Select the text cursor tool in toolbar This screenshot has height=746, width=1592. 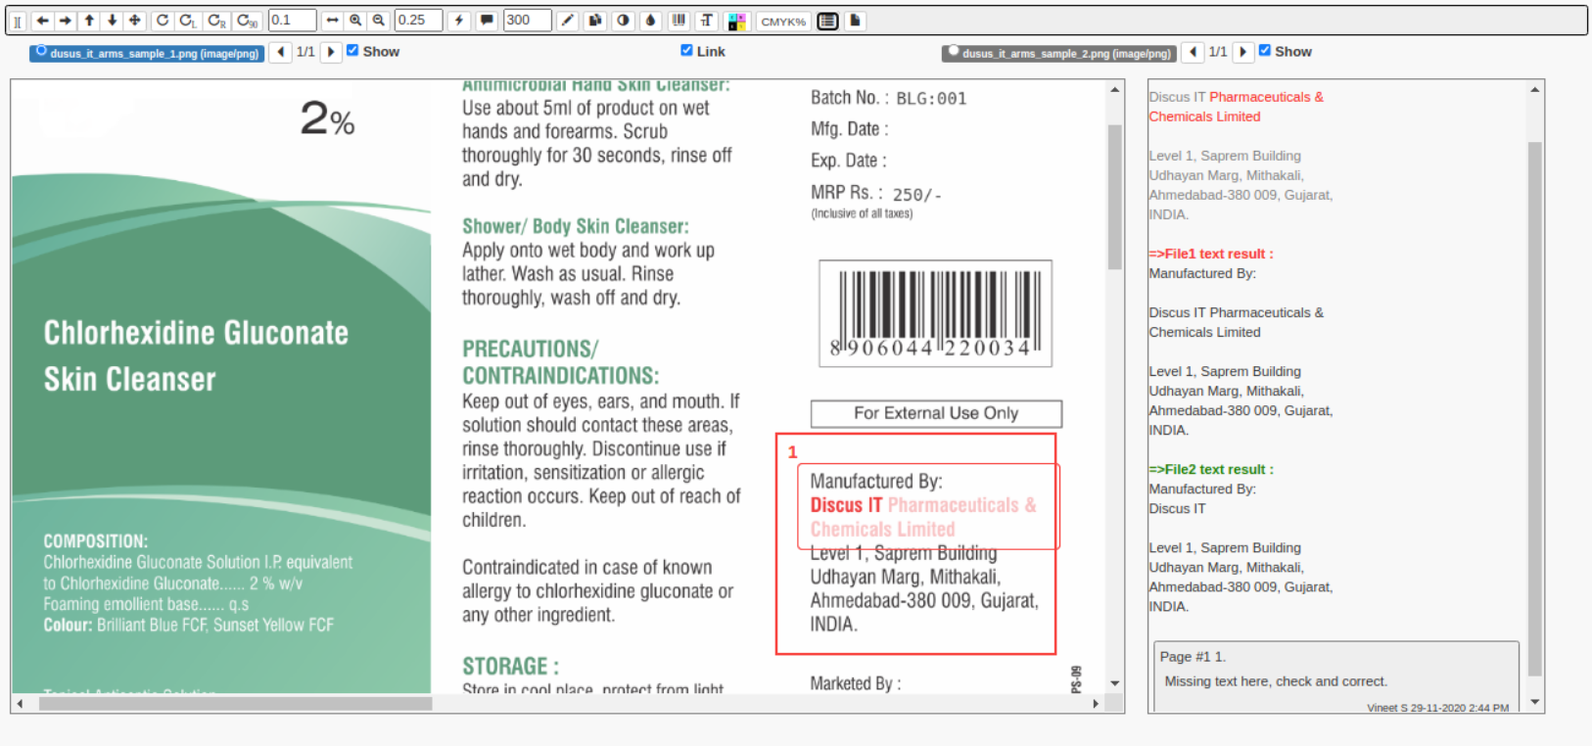[18, 21]
